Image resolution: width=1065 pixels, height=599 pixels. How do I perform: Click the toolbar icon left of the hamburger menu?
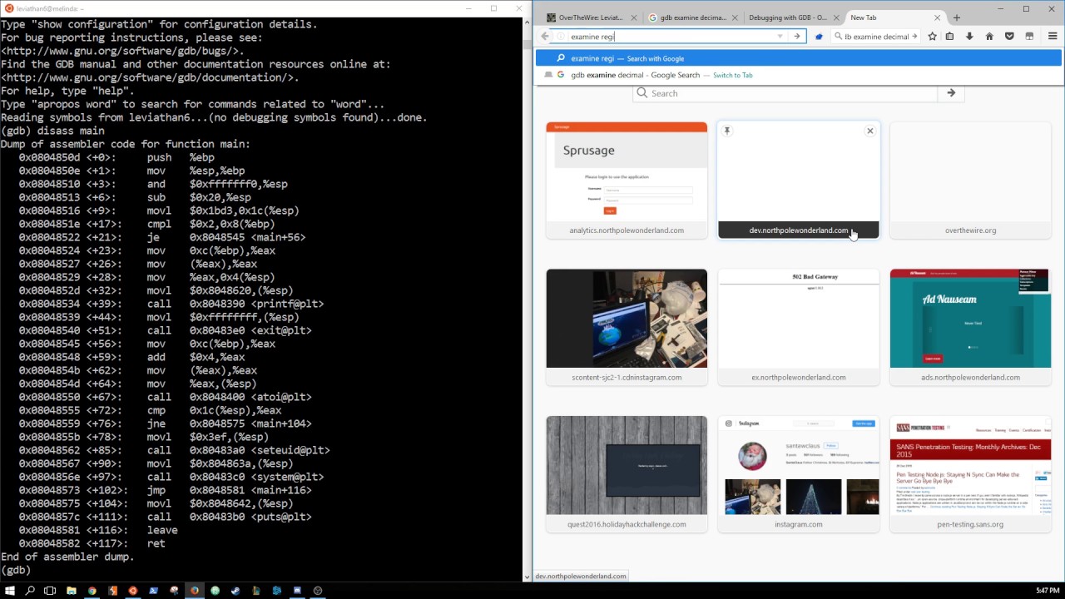coord(1029,37)
